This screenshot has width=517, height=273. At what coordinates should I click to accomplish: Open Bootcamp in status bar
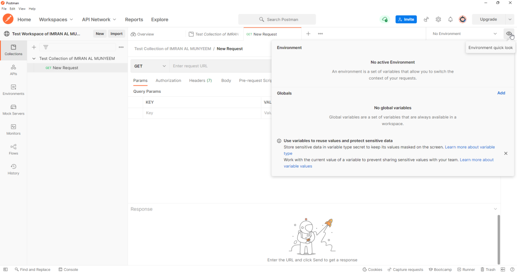coord(440,269)
